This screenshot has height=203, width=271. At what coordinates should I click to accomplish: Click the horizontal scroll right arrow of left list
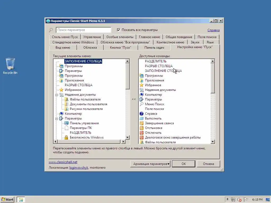pyautogui.click(x=123, y=142)
